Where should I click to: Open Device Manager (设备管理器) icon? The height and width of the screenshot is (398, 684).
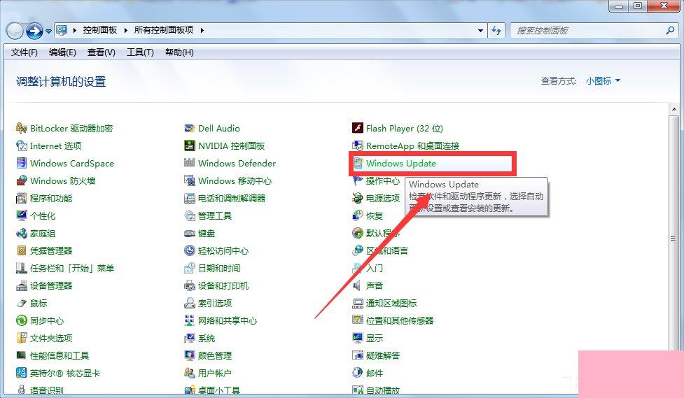[x=22, y=285]
